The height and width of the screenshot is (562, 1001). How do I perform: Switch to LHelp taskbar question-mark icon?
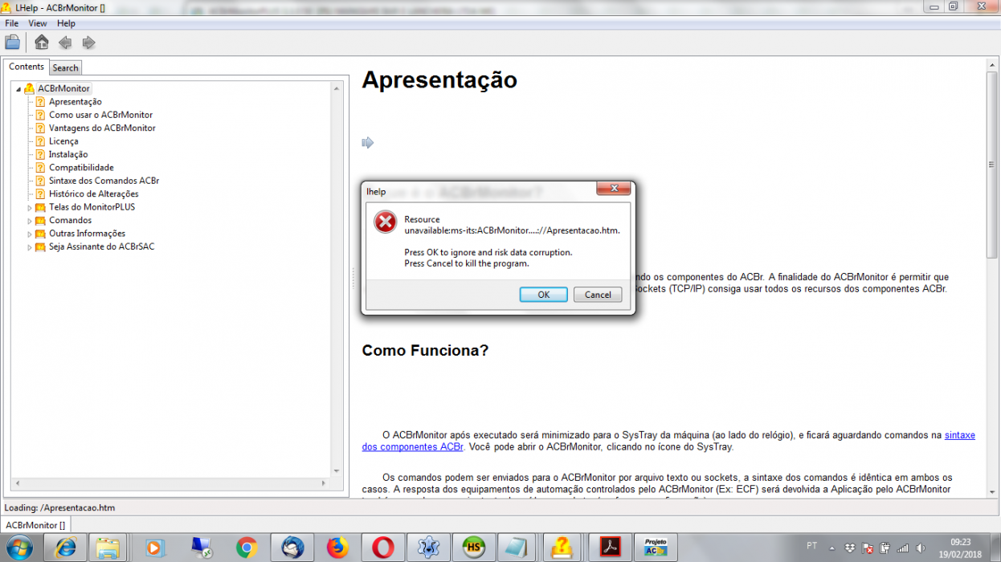562,548
